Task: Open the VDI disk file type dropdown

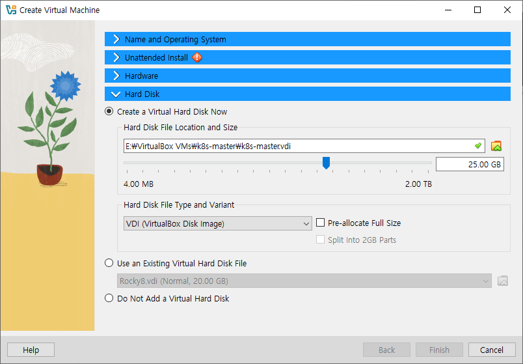Action: [x=217, y=223]
